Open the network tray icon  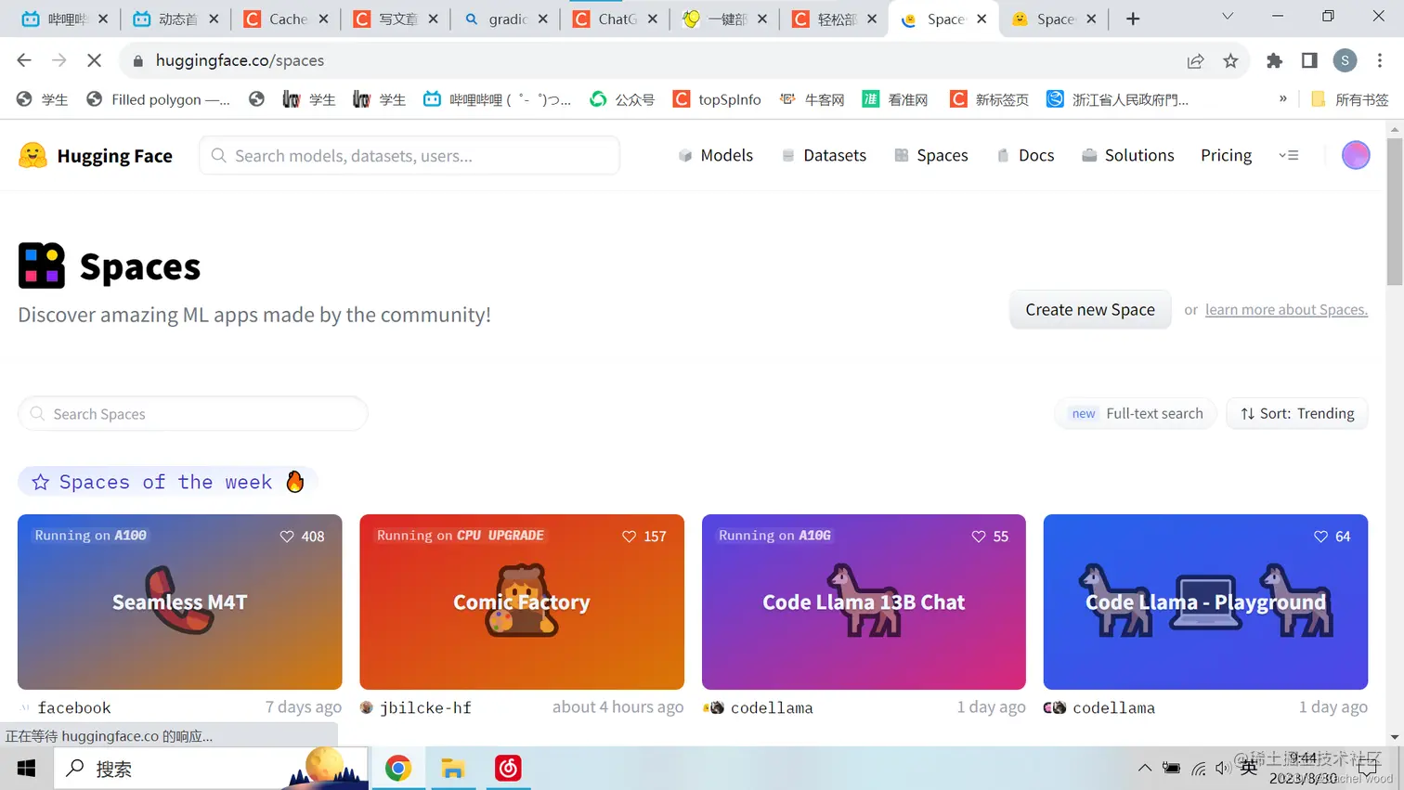(1199, 769)
